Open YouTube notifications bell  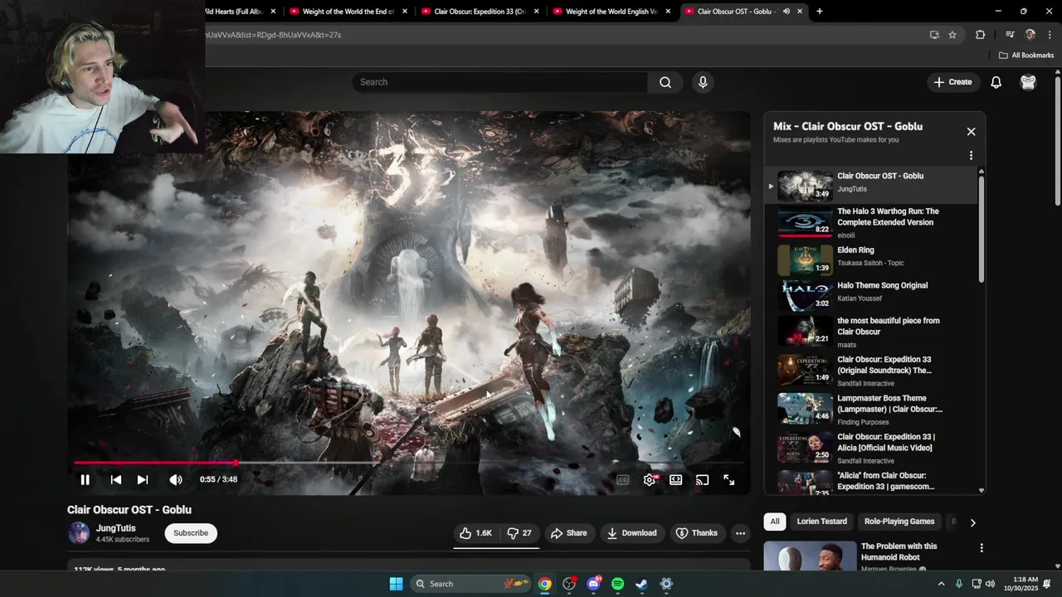coord(996,82)
